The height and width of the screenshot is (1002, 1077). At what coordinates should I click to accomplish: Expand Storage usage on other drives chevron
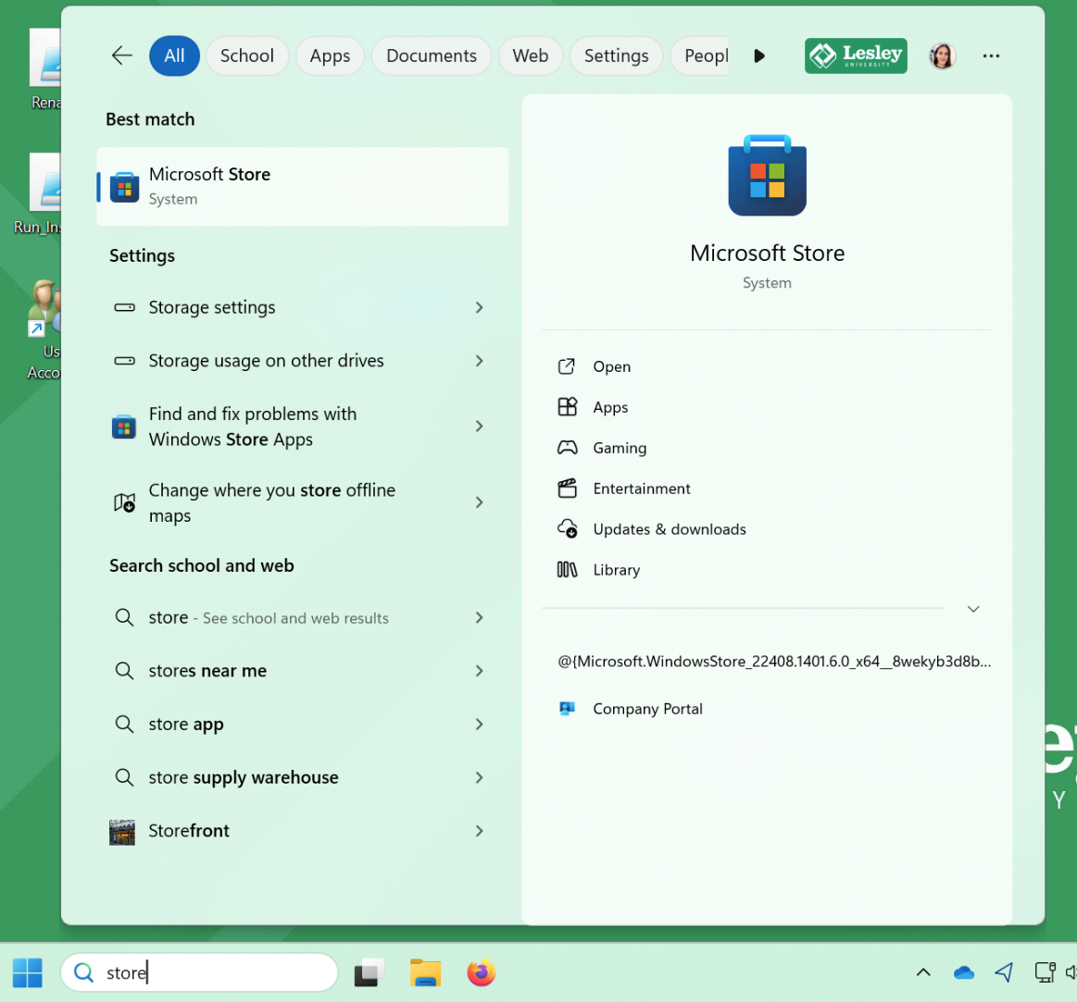coord(480,360)
